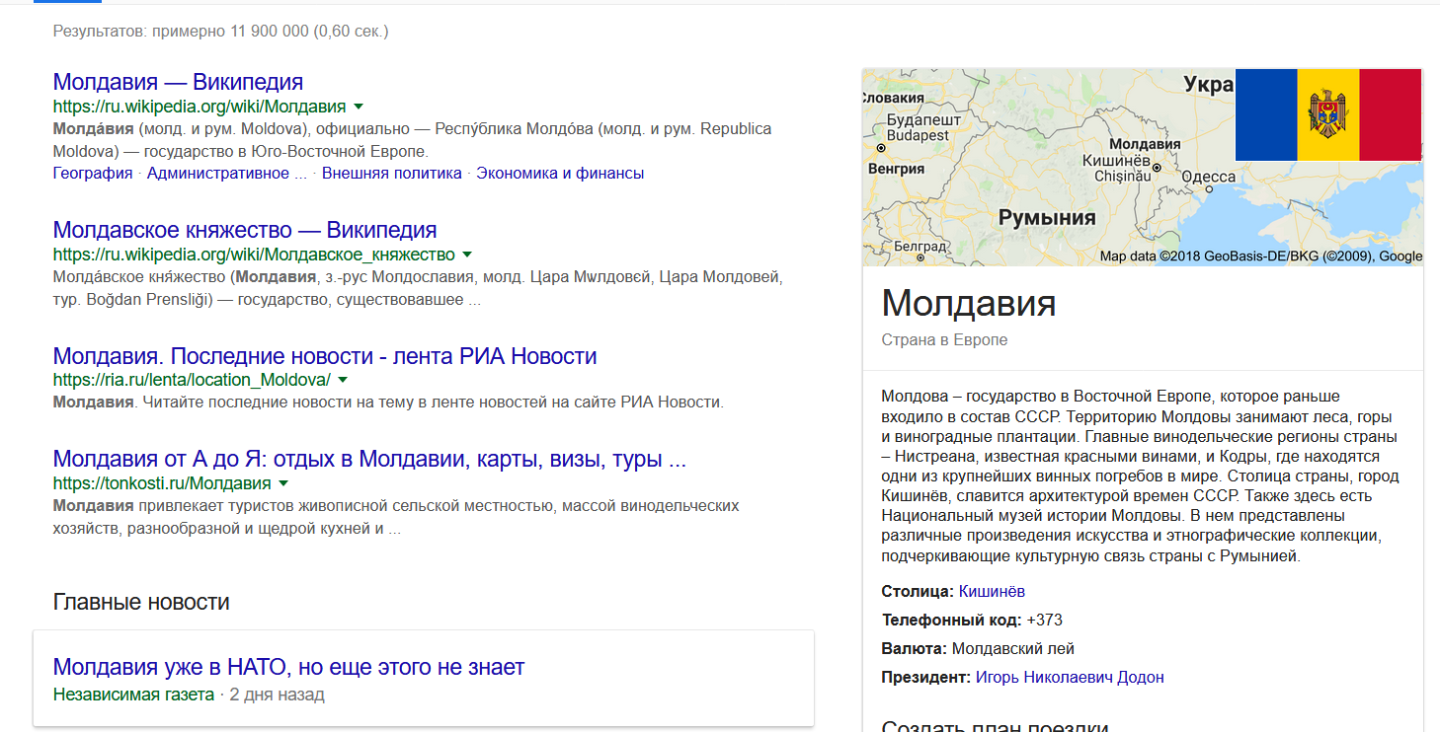The image size is (1440, 732).
Task: Open president link 'Игорь Николаевич Додон'
Action: pos(1070,678)
